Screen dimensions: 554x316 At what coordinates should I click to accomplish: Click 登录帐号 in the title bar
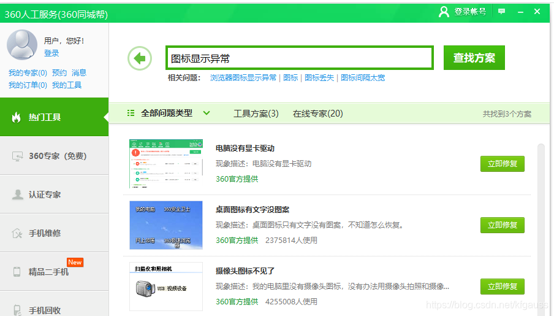coord(470,12)
